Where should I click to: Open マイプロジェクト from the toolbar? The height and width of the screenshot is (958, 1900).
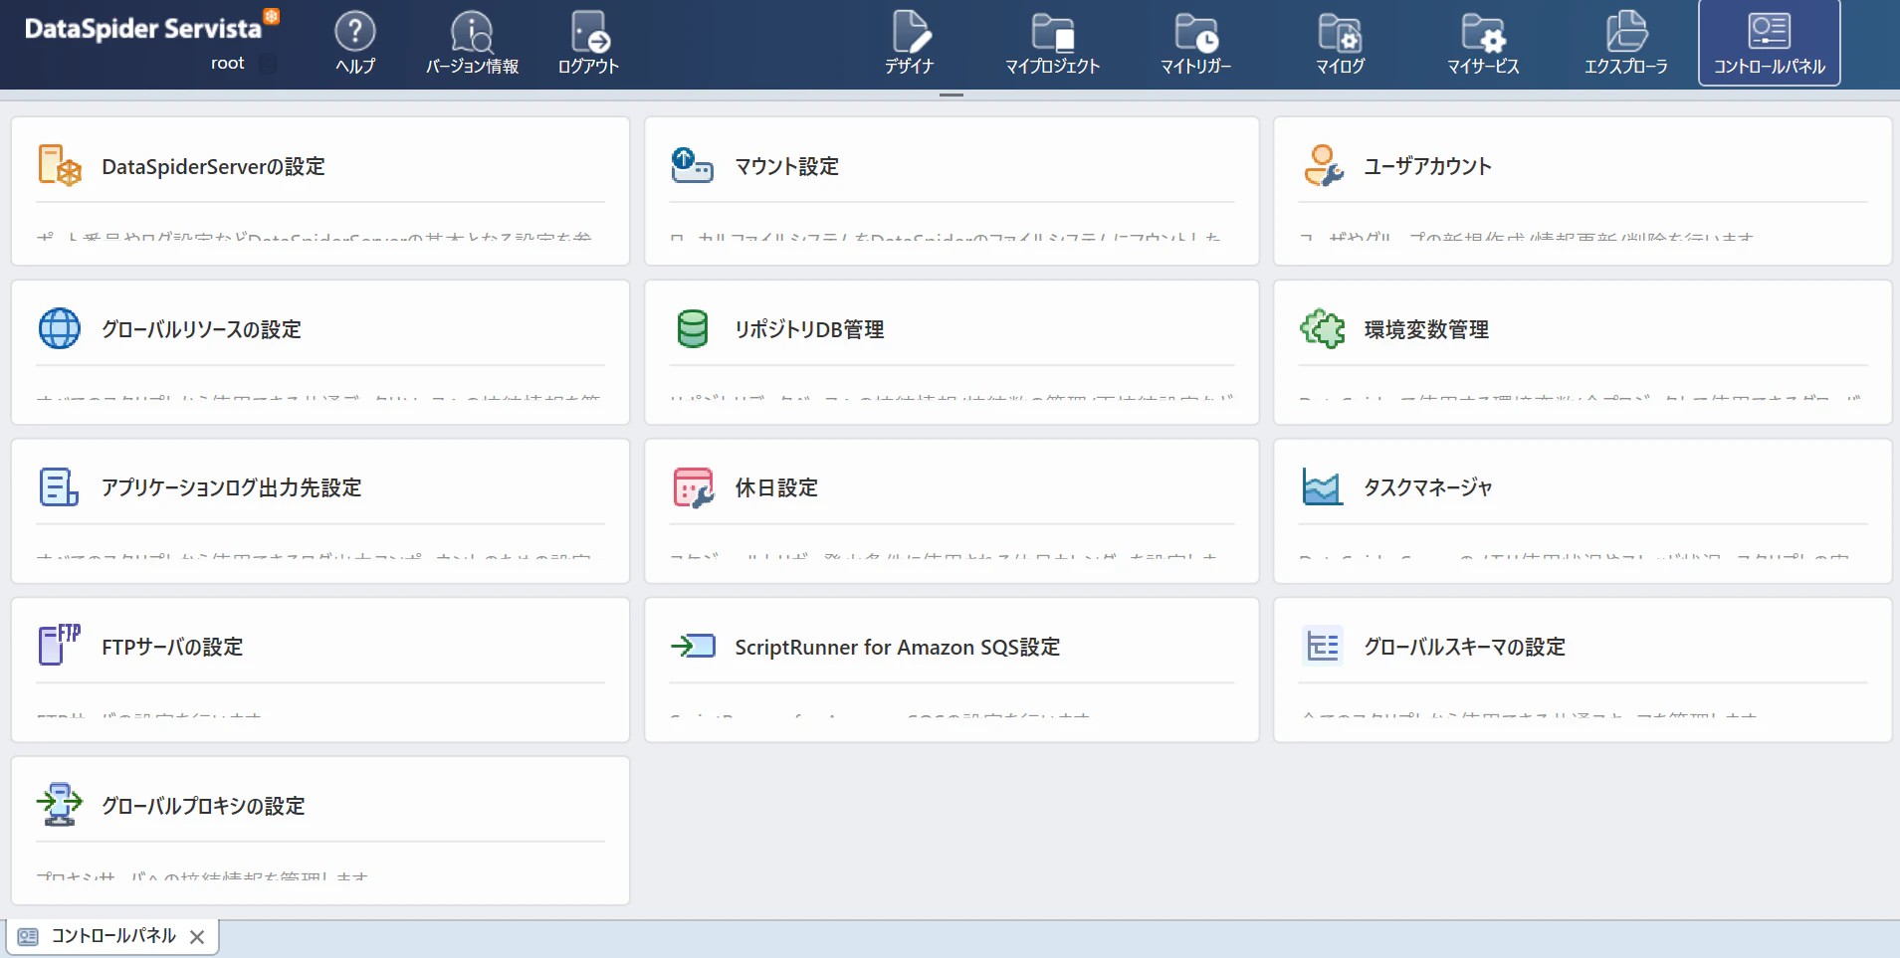tap(1052, 43)
